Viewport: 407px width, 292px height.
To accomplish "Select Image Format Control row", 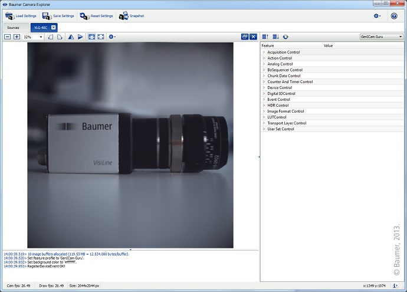I will 332,111.
